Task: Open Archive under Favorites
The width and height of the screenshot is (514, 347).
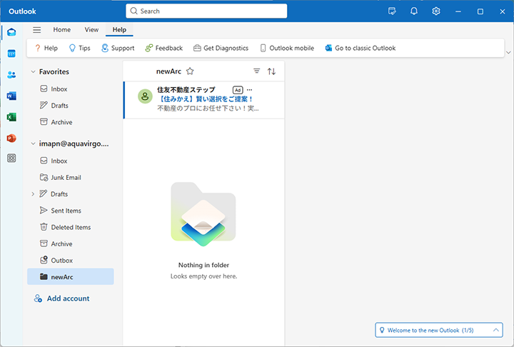Action: (71, 122)
